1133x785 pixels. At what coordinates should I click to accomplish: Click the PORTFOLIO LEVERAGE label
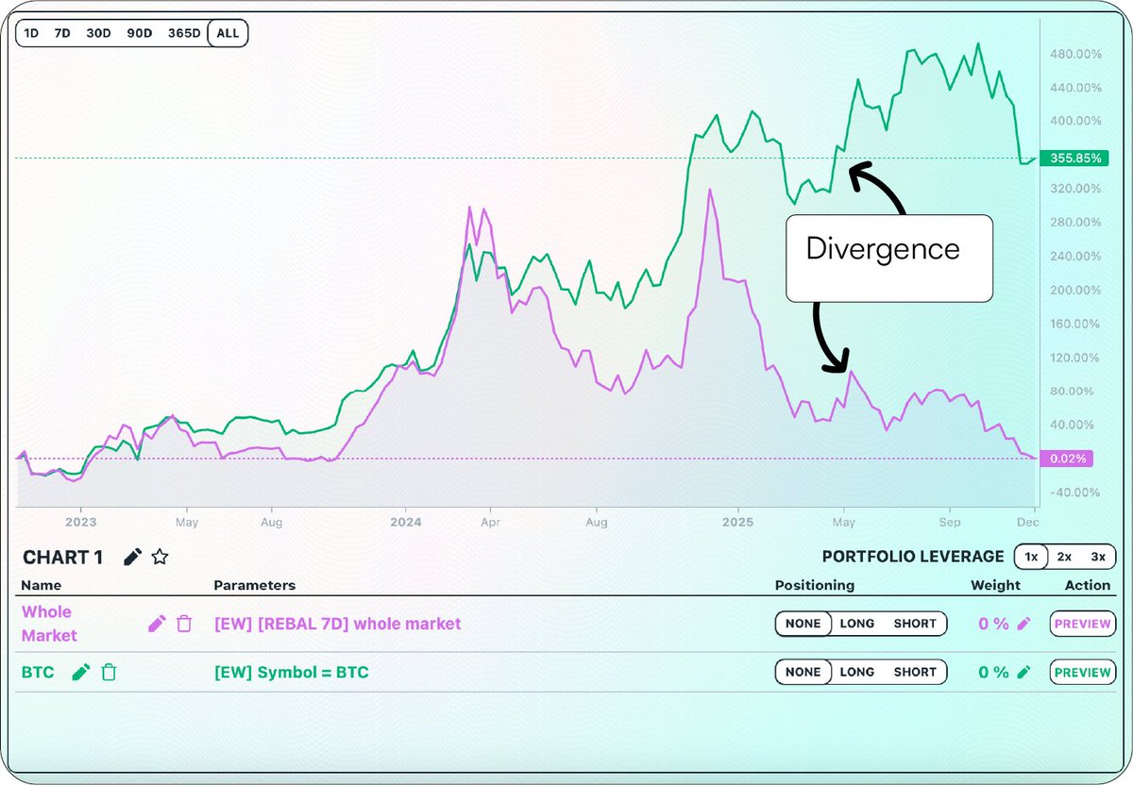tap(913, 557)
